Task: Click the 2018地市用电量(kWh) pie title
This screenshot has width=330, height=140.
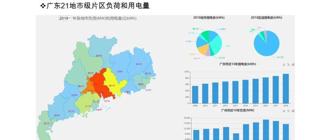Action: click(x=209, y=18)
